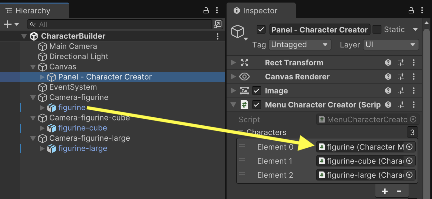Open Canvas Renderer preset settings icon
This screenshot has height=199, width=432.
(x=401, y=77)
